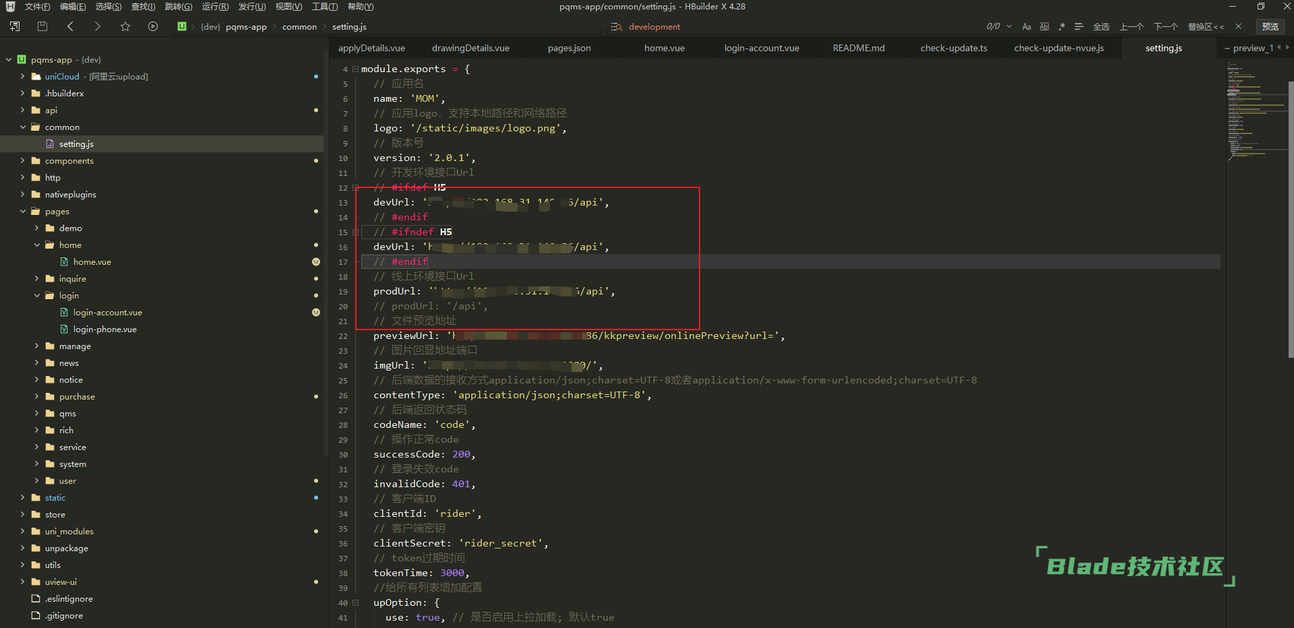Click the 预览 preview button

pos(1270,27)
